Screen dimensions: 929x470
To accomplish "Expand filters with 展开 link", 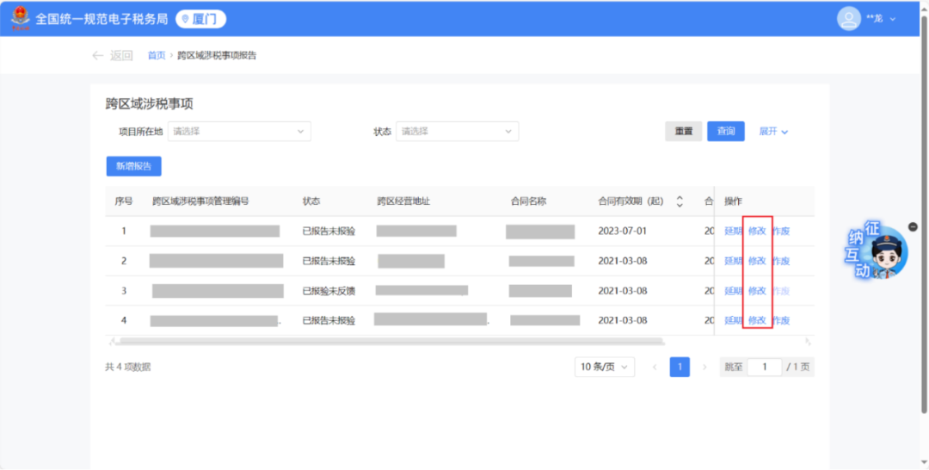I will click(x=773, y=132).
